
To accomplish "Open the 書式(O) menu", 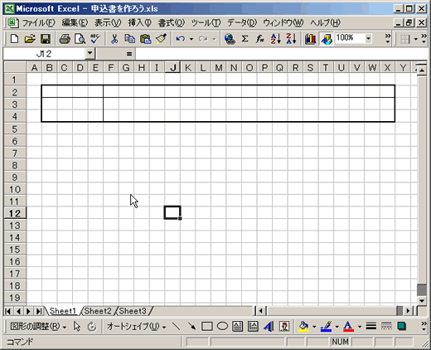I will click(172, 22).
